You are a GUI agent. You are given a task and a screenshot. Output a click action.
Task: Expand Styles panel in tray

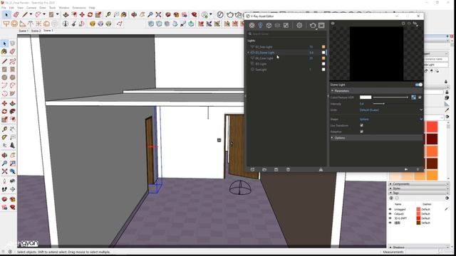(x=419, y=188)
